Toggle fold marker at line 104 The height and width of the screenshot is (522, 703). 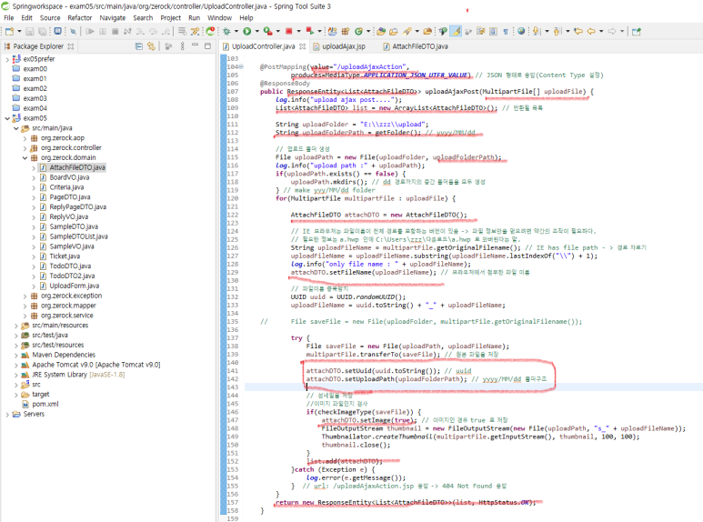pyautogui.click(x=241, y=66)
